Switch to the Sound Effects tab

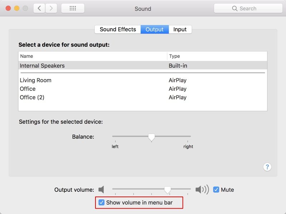118,29
